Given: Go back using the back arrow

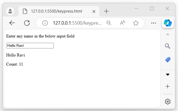Looking at the screenshot, I should point(12,23).
